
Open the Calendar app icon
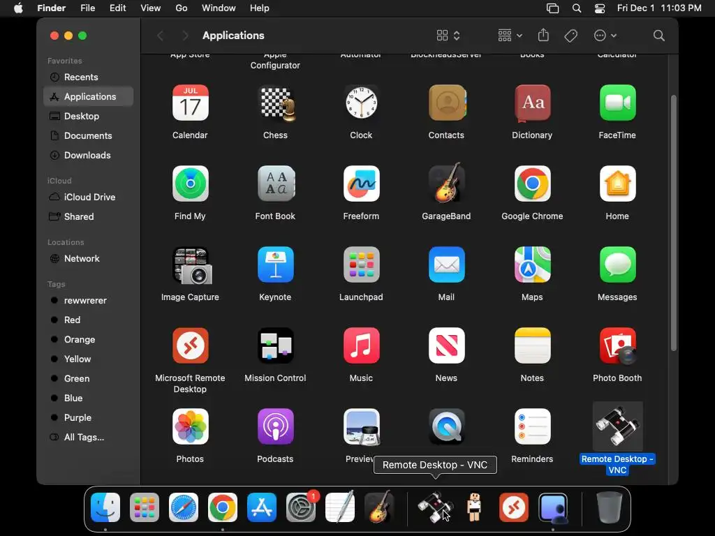[190, 103]
